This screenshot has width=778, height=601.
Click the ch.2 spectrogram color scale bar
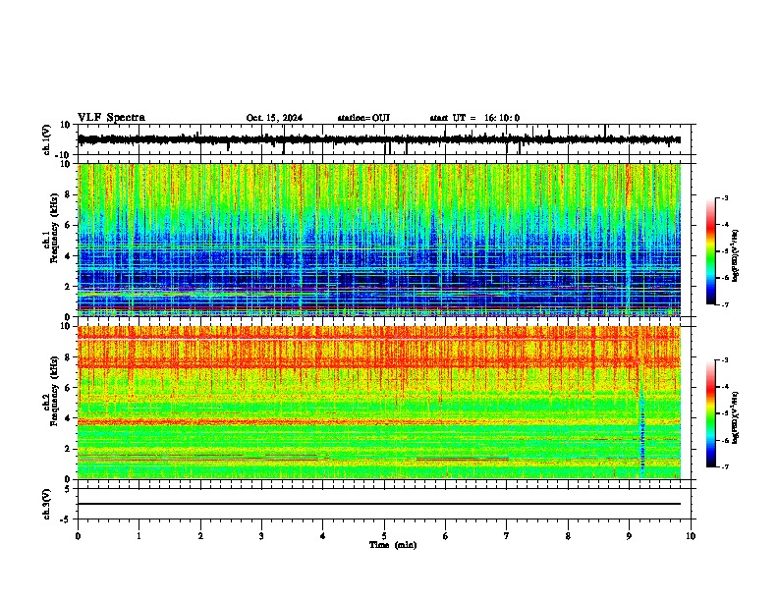tap(711, 413)
